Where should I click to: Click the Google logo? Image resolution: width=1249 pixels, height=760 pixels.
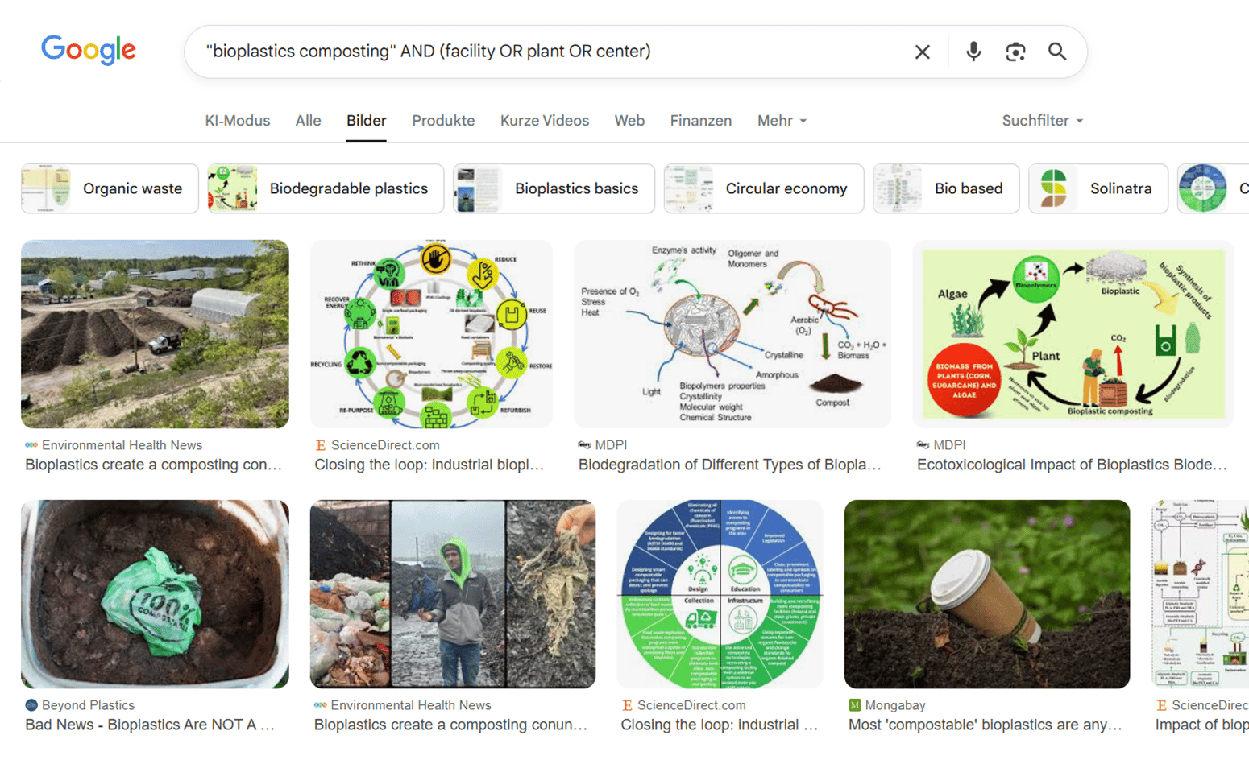(x=89, y=51)
